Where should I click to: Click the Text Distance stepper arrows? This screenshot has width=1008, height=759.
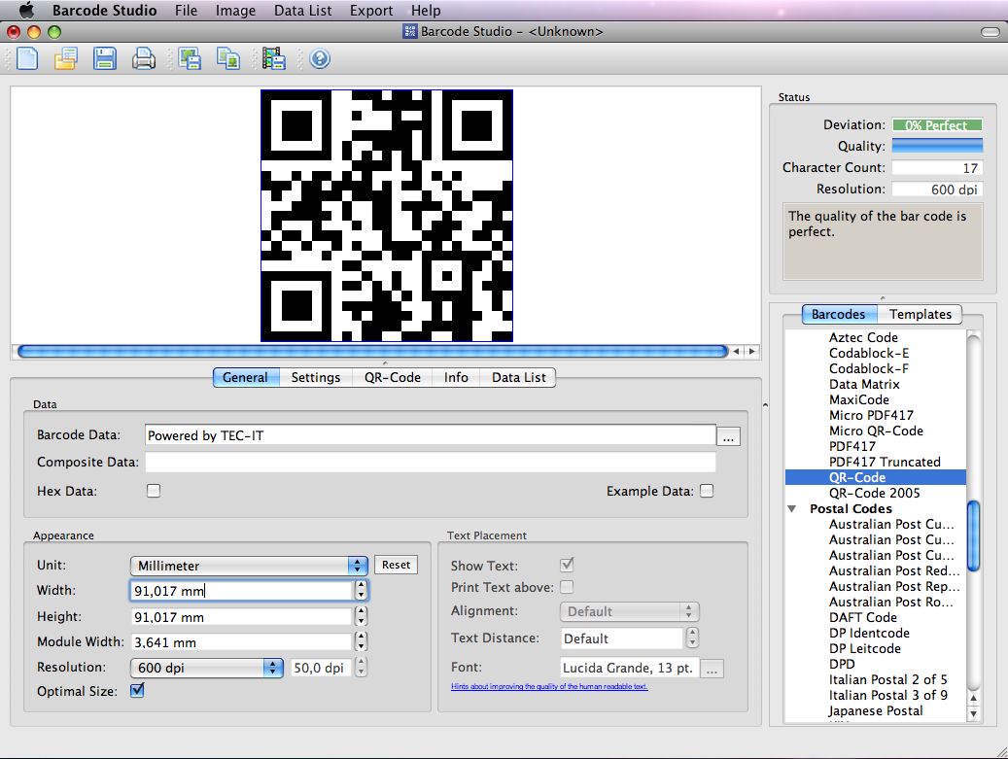coord(692,638)
